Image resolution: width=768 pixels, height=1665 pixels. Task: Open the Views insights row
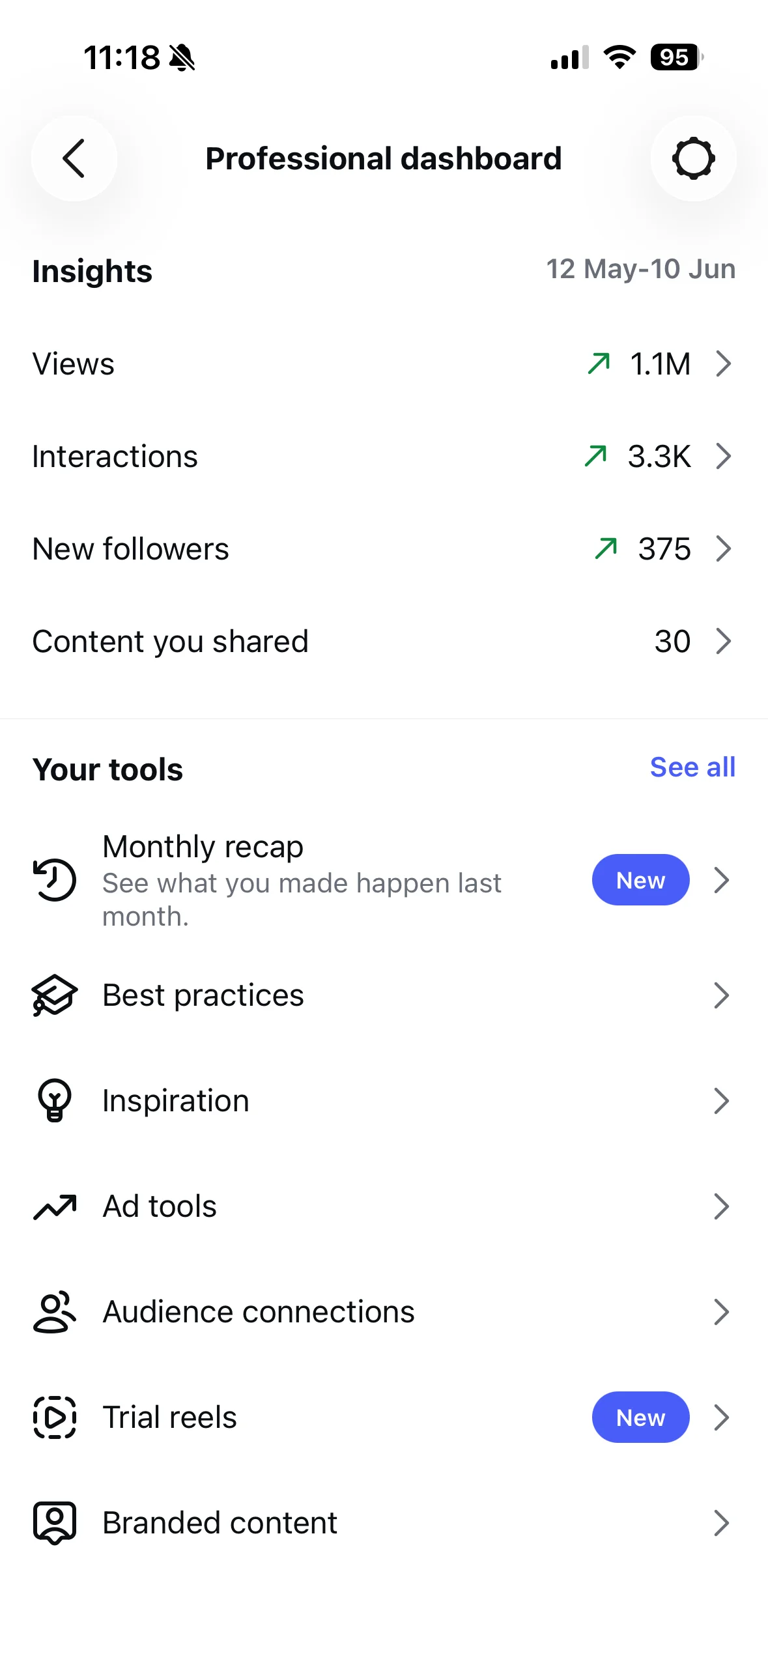click(384, 363)
